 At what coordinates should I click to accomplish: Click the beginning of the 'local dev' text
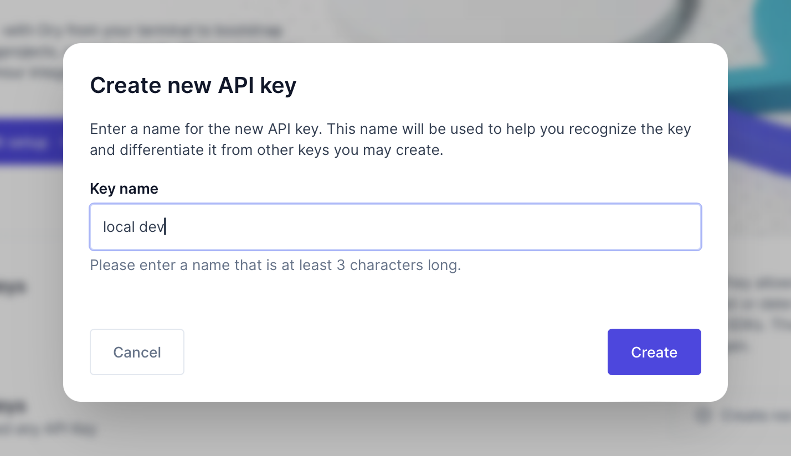click(104, 227)
